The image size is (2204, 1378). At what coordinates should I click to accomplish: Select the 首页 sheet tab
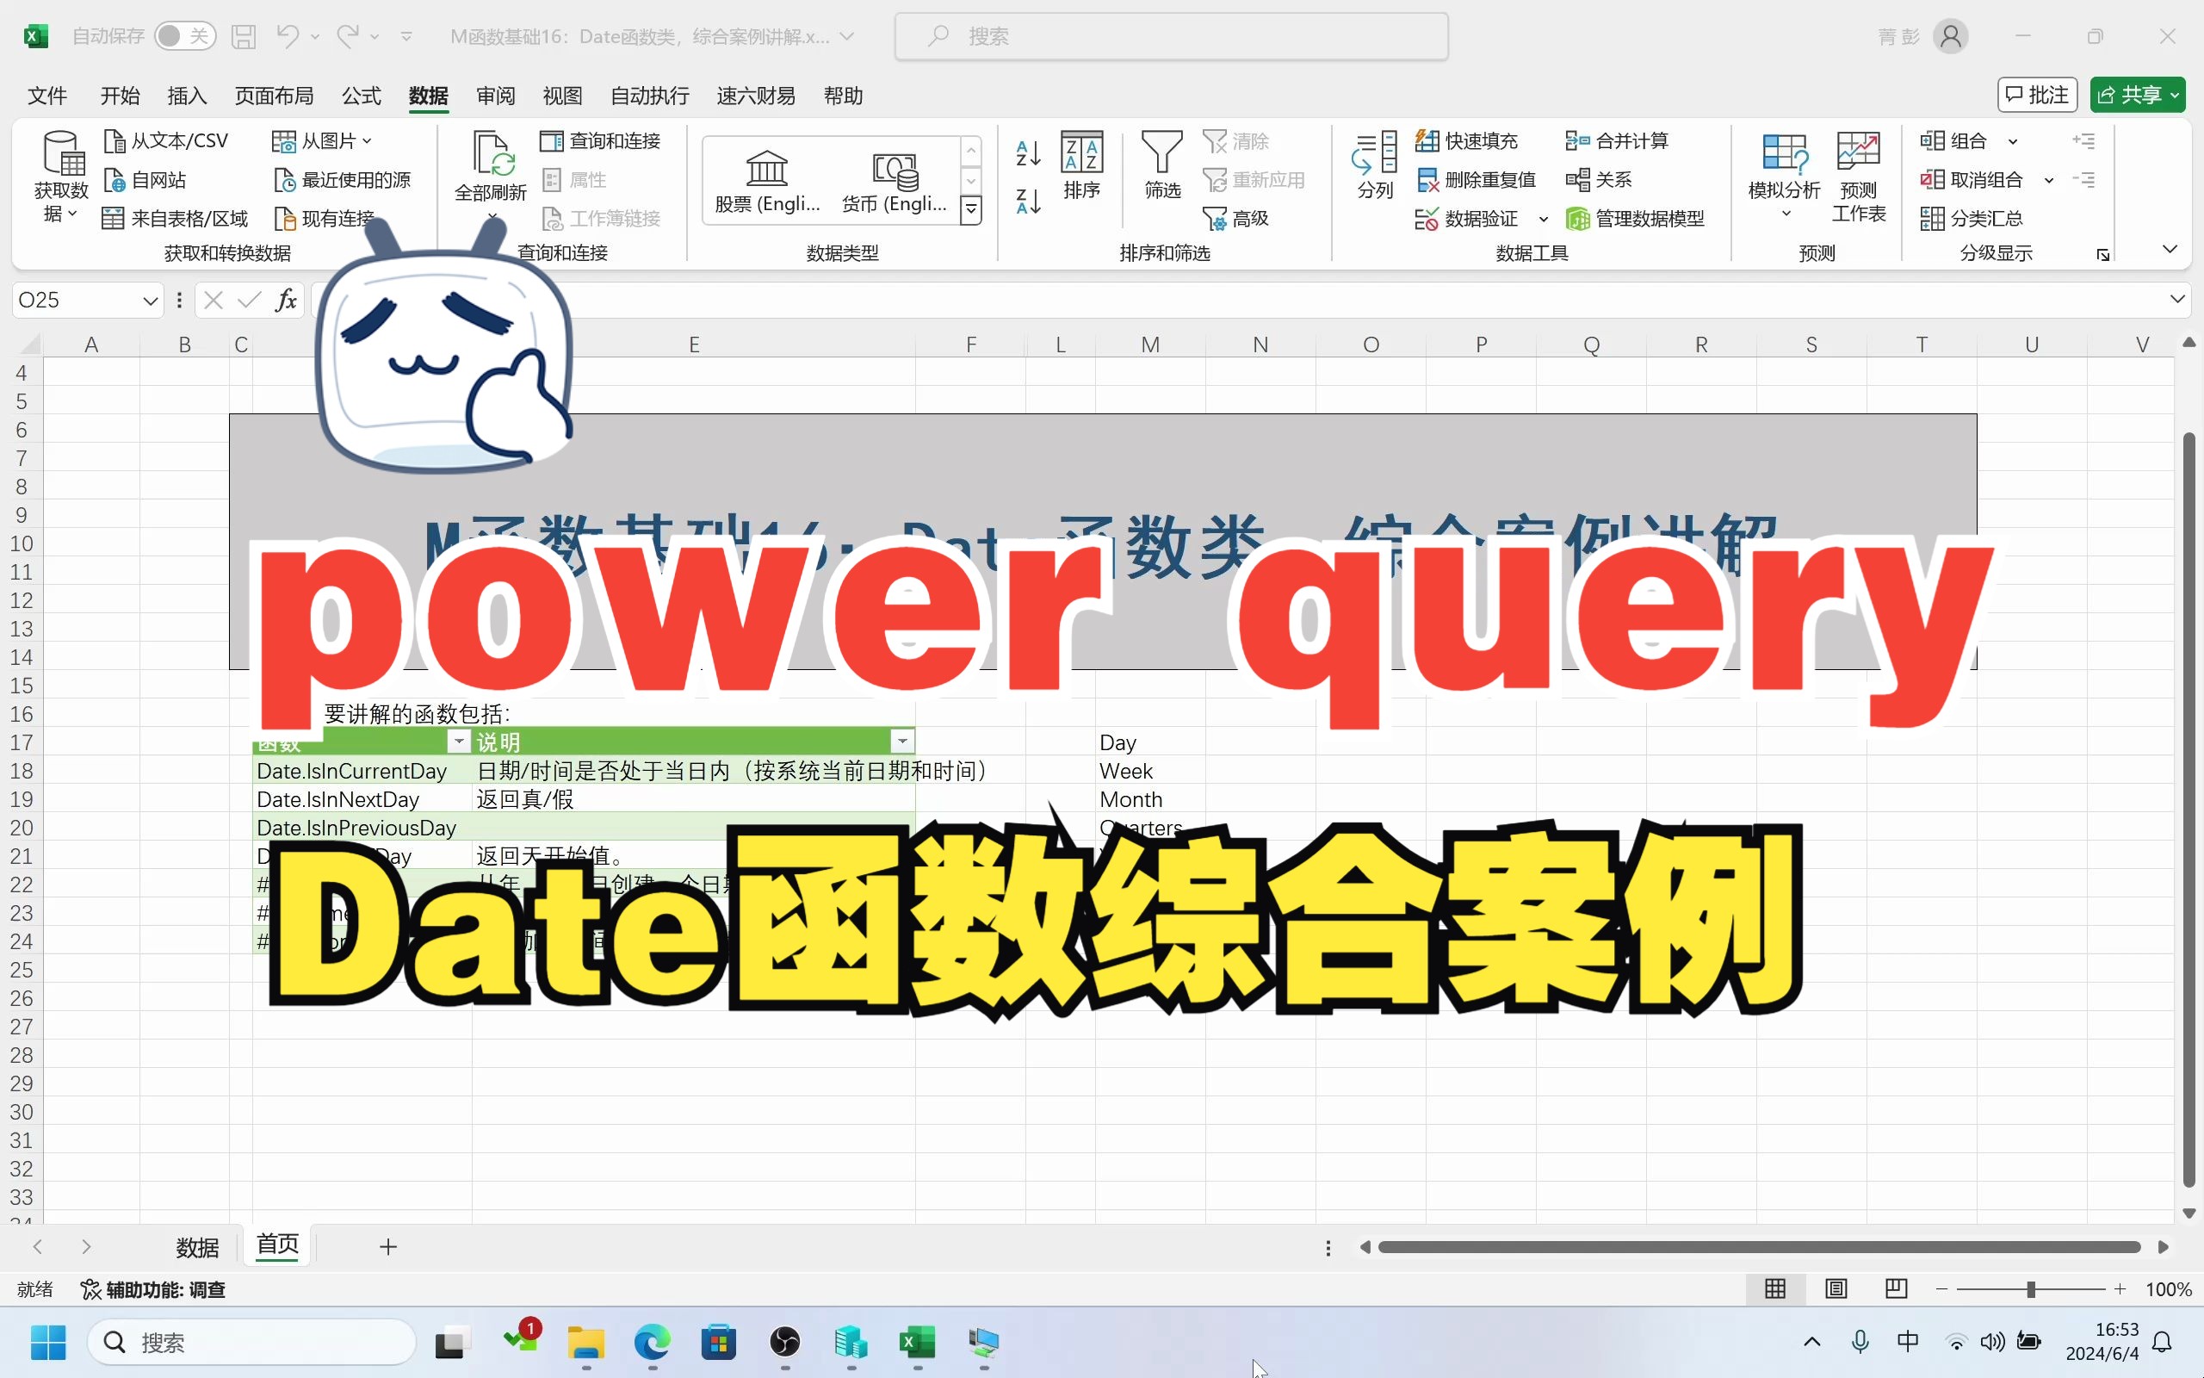point(276,1245)
